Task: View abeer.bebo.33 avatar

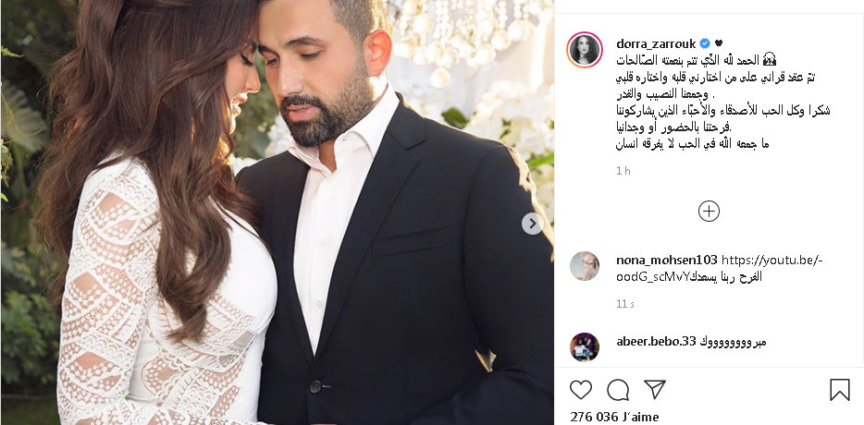Action: coord(584,346)
